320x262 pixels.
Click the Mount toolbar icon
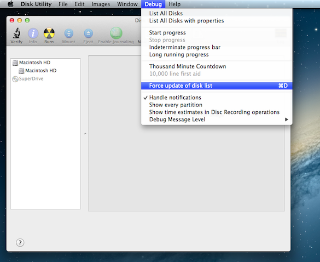point(69,33)
